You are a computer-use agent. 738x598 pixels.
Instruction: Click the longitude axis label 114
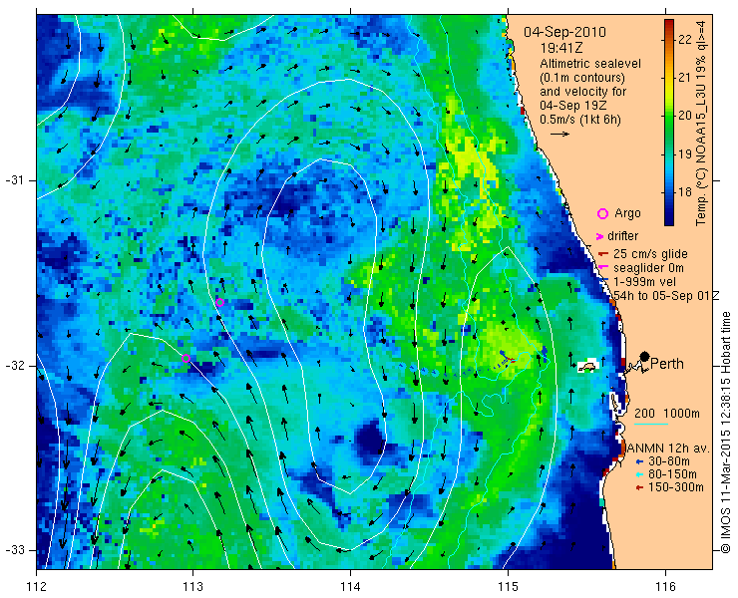(351, 587)
